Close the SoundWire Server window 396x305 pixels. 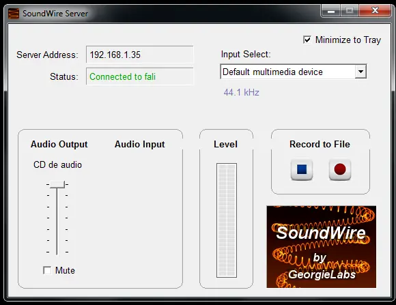pos(375,11)
